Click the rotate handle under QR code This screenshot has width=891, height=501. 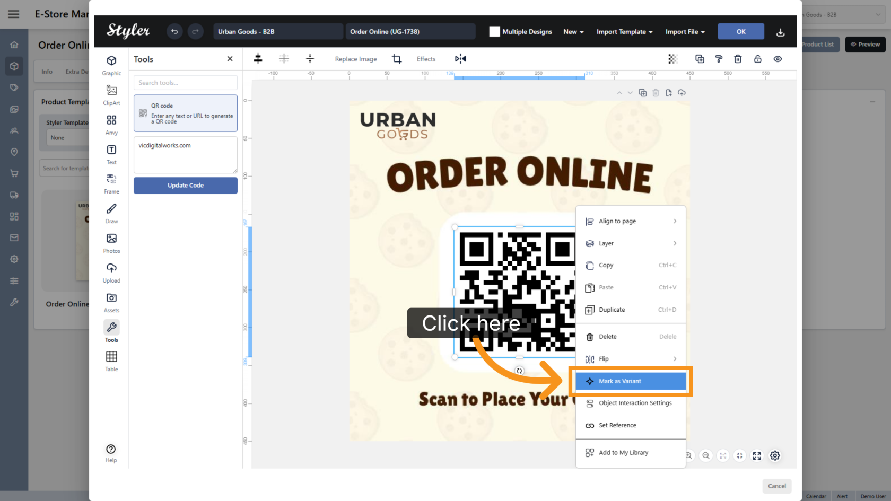(520, 371)
